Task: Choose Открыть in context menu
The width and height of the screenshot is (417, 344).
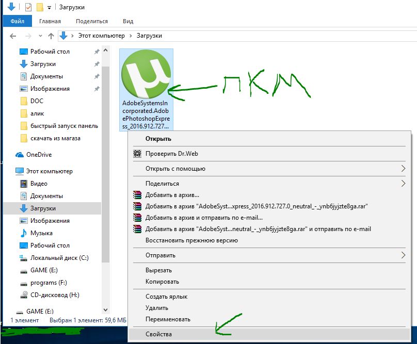Action: [269, 139]
